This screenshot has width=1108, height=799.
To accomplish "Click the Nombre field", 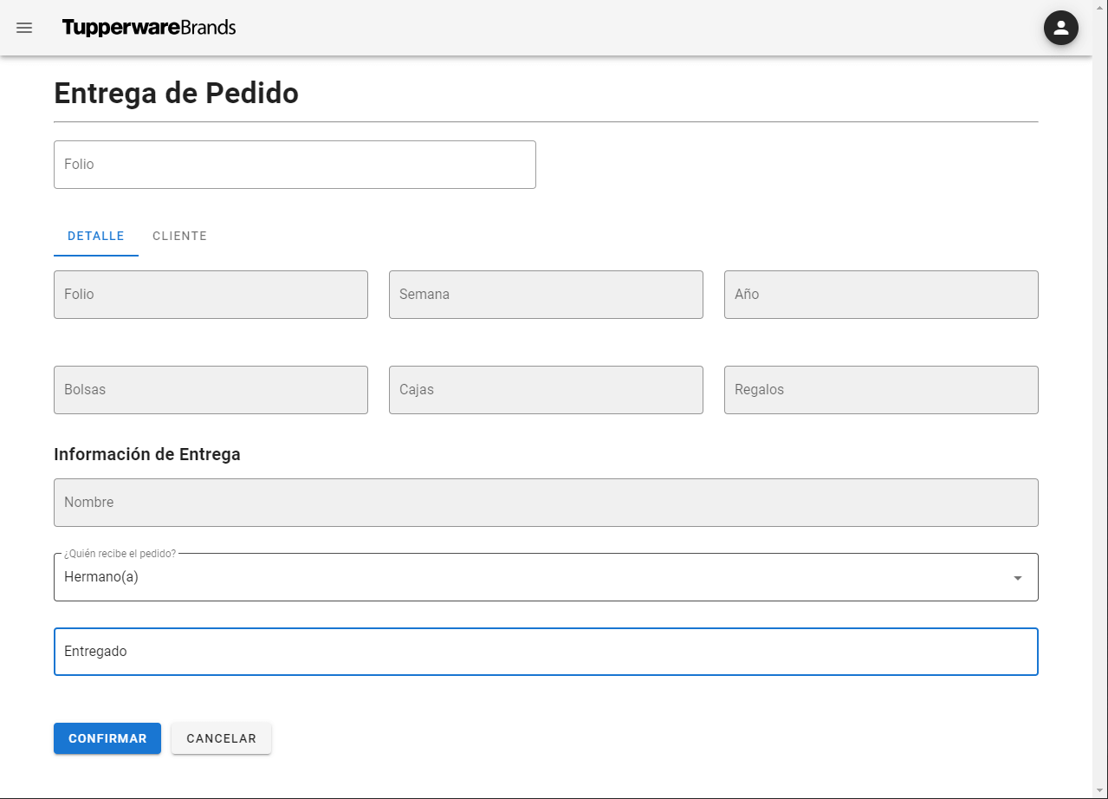I will click(x=546, y=503).
